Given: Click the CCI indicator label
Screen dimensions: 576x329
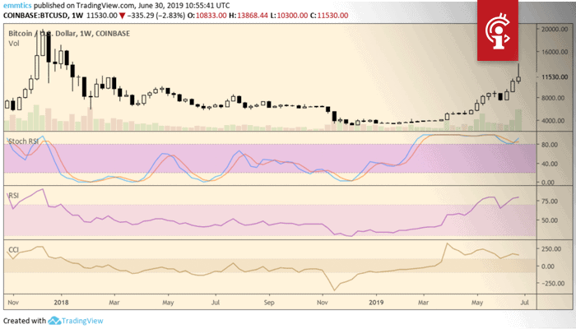Looking at the screenshot, I should [13, 250].
